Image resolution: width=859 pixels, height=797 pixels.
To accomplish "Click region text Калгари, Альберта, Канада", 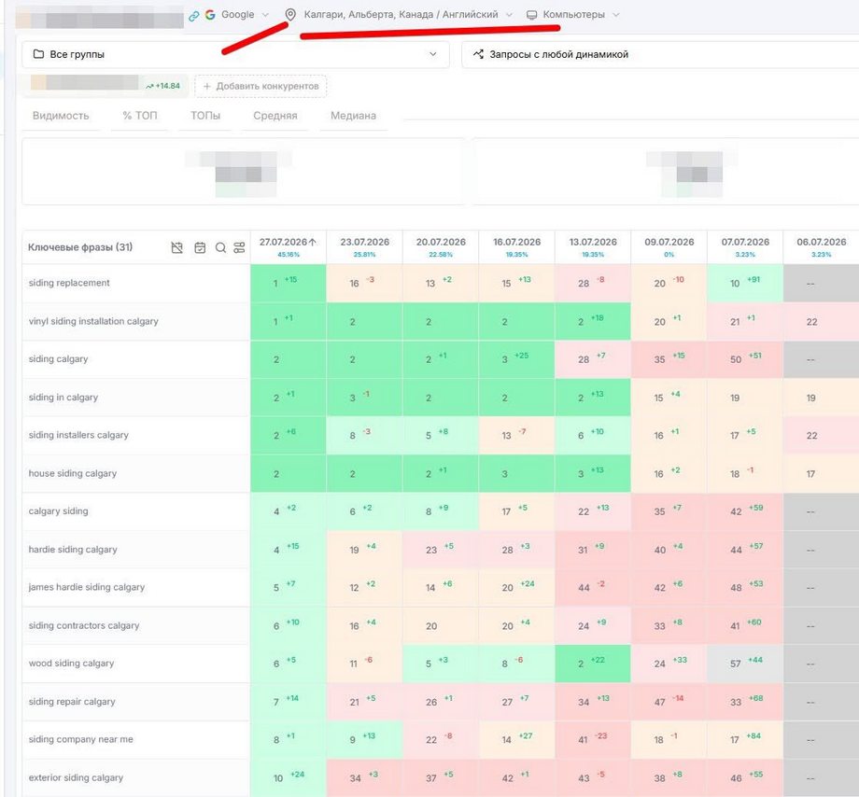I will (369, 15).
